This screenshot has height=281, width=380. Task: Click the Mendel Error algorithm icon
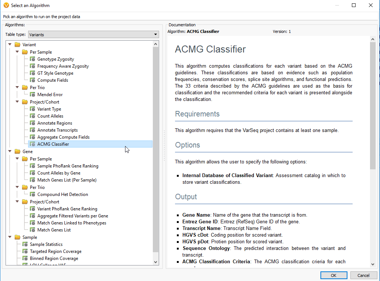pos(33,94)
